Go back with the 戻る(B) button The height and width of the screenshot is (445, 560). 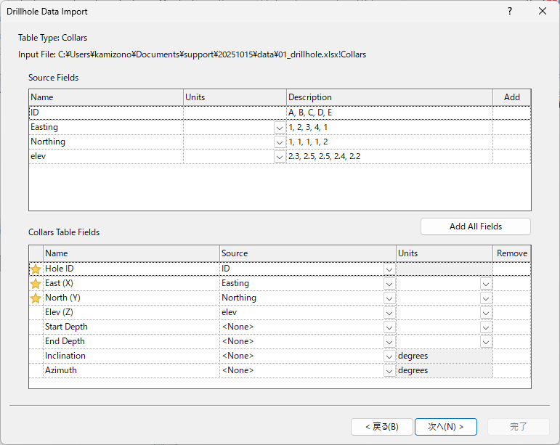tap(381, 427)
